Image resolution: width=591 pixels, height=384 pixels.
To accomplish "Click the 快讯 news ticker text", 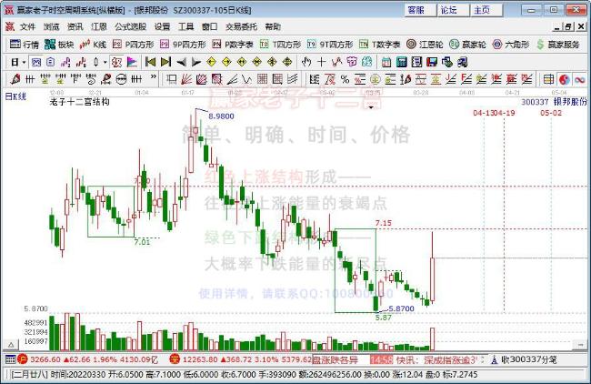I will [x=437, y=359].
